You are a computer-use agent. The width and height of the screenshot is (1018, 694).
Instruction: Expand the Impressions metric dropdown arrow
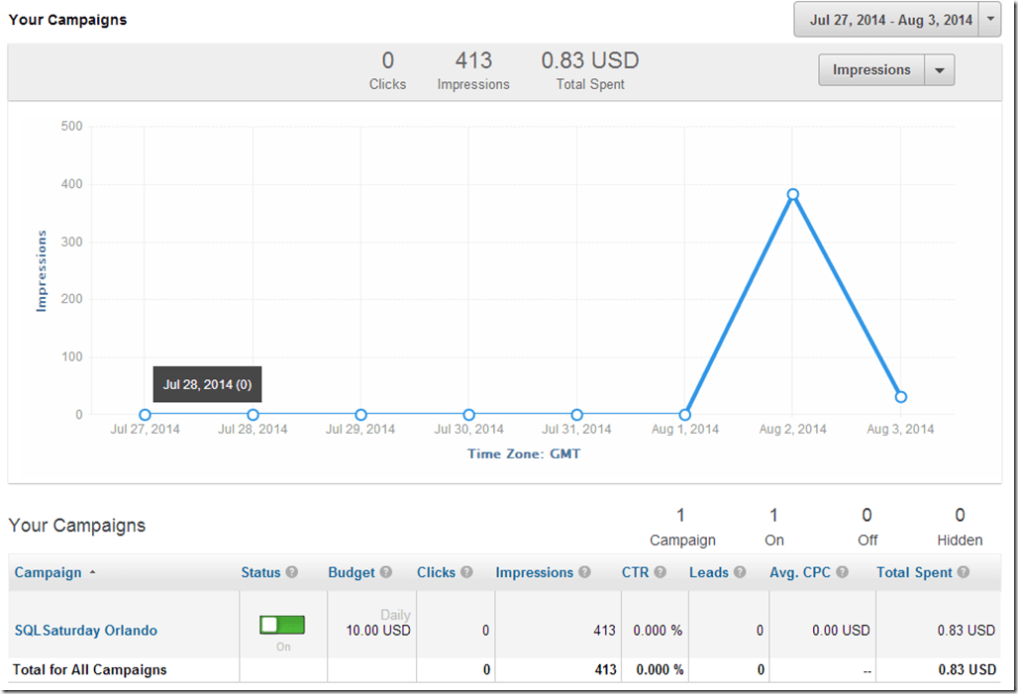pyautogui.click(x=939, y=70)
